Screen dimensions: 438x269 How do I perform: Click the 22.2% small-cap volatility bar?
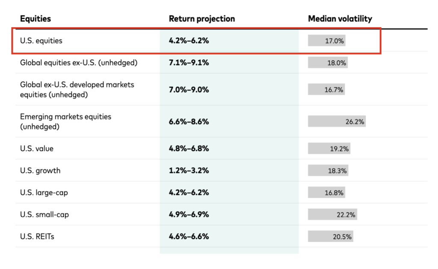[x=332, y=214]
